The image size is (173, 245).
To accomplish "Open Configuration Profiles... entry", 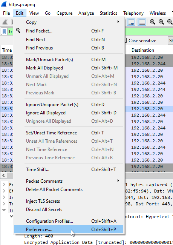I will [69, 221].
